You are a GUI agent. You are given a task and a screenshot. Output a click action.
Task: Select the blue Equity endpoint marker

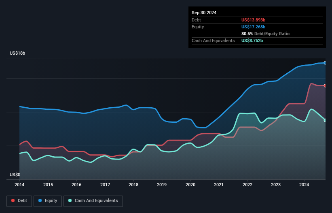coord(325,63)
